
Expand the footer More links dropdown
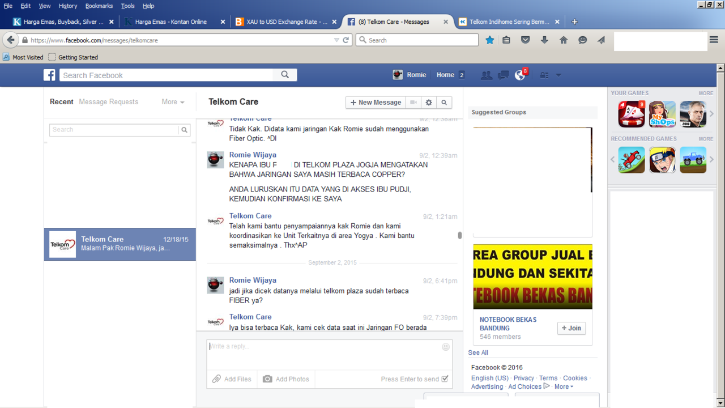pyautogui.click(x=564, y=386)
